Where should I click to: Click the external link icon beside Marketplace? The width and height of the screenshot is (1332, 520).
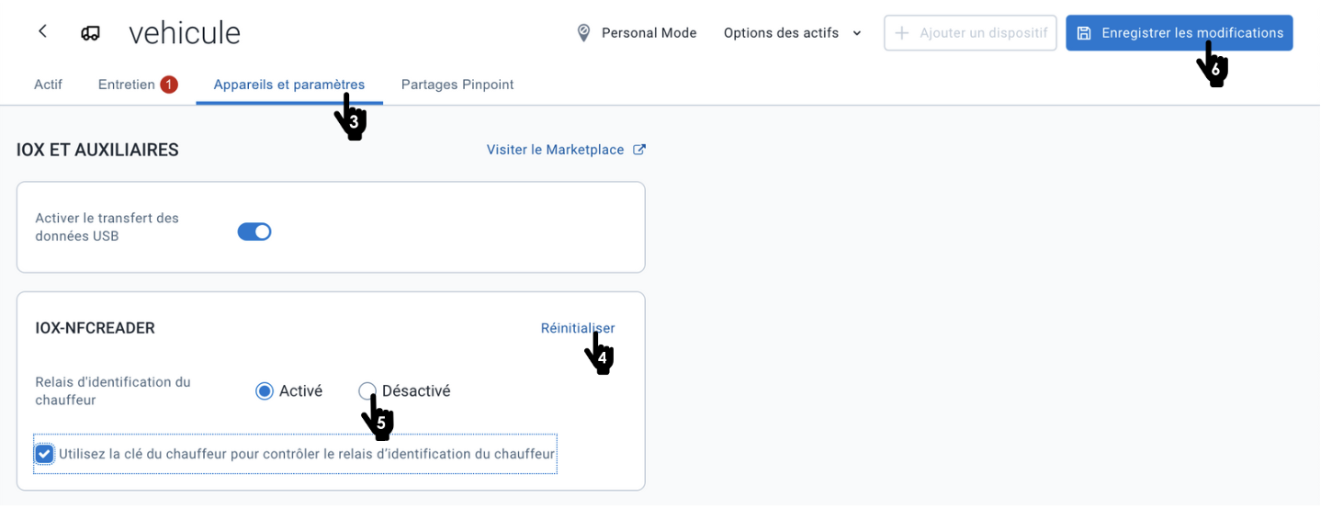(639, 150)
